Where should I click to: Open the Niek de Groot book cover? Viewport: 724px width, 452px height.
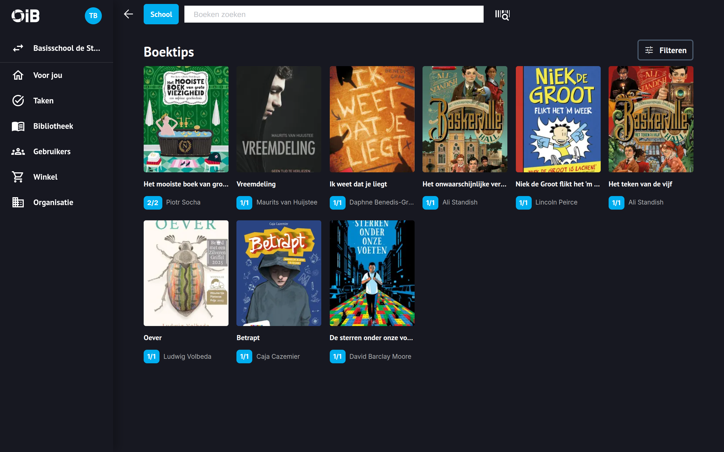[x=558, y=119]
